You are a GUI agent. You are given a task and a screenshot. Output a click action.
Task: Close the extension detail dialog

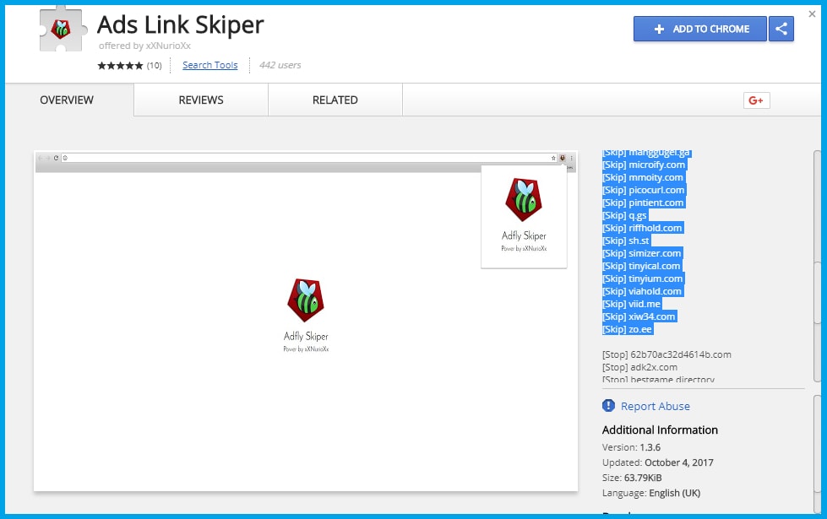813,14
